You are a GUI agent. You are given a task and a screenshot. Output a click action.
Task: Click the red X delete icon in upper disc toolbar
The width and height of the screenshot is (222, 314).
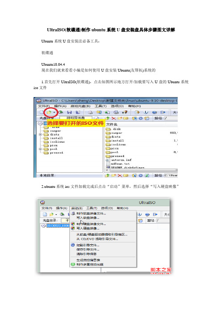pos(114,119)
